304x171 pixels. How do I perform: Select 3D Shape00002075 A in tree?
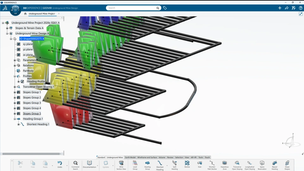click(x=32, y=39)
